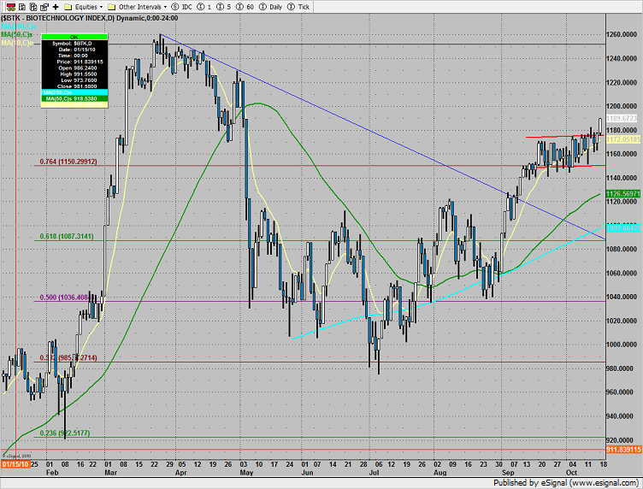This screenshot has height=489, width=643.
Task: Click the plus crosshair toolbar icon
Action: coord(56,7)
